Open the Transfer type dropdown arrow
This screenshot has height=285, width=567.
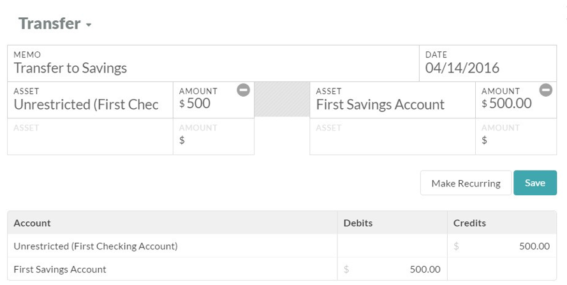tap(89, 25)
